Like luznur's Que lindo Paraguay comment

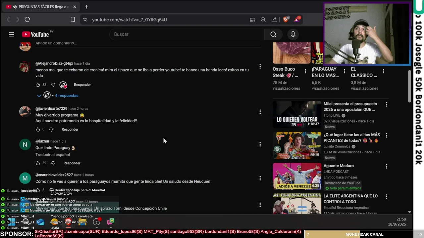[38, 163]
